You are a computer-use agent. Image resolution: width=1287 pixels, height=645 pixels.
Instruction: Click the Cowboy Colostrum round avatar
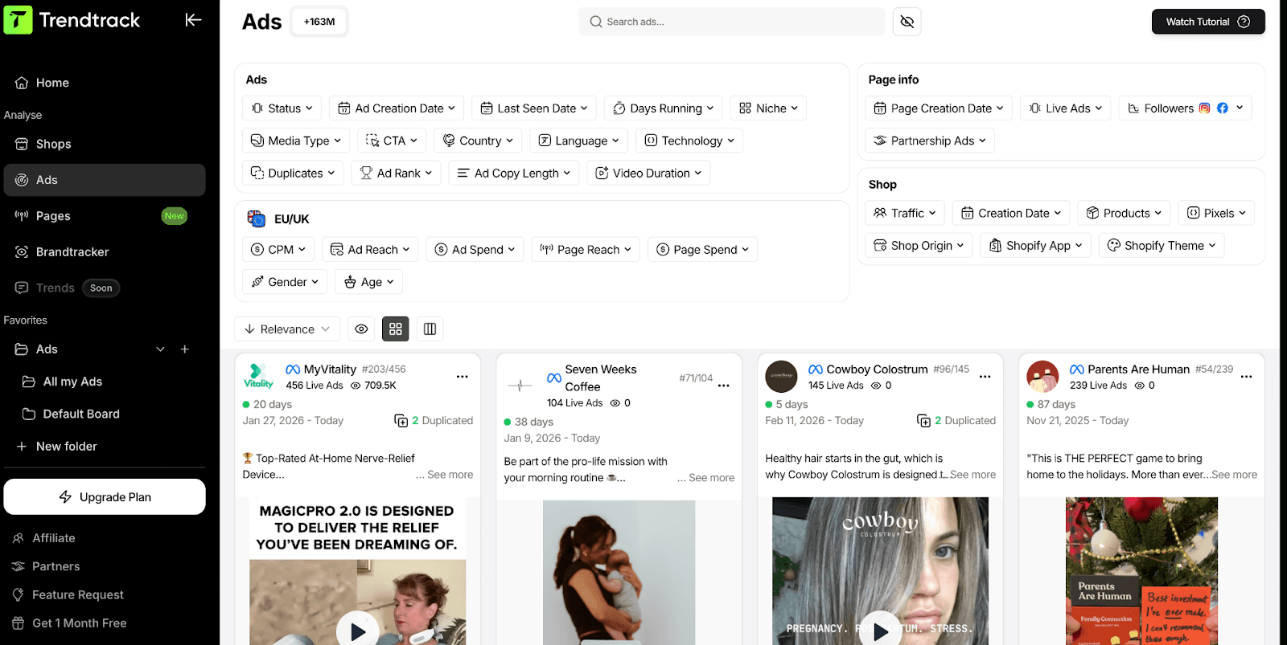point(781,377)
